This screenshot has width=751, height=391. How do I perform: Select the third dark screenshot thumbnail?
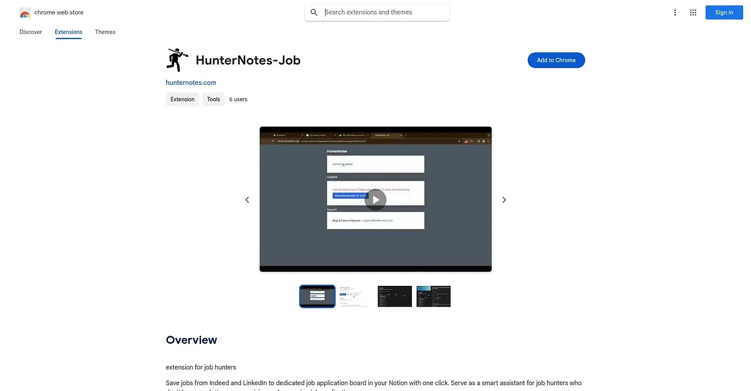395,296
